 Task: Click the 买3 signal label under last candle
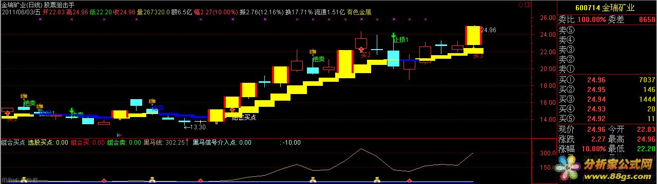click(x=478, y=56)
